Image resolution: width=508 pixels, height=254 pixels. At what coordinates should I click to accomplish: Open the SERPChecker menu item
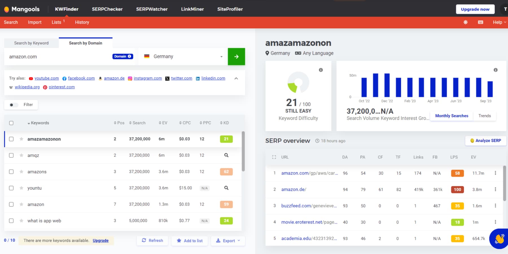tap(107, 9)
